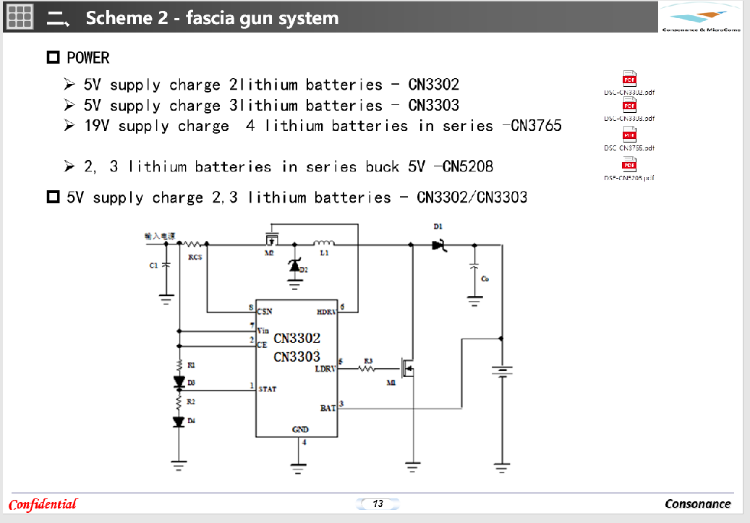The height and width of the screenshot is (523, 750).
Task: Click the R2 resistor label
Action: point(191,401)
